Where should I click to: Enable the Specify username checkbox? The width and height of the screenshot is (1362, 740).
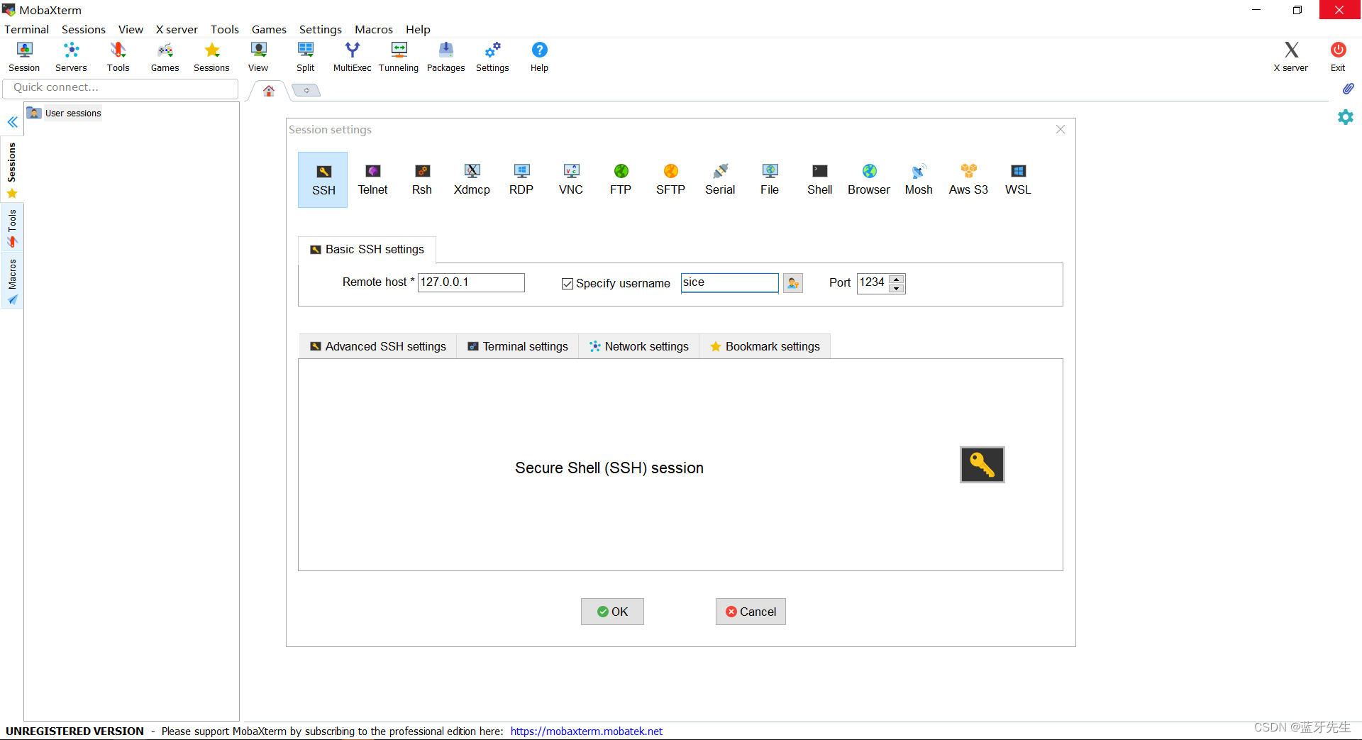click(567, 283)
